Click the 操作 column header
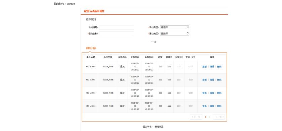Screen dimensions: 282x131 point(212,57)
